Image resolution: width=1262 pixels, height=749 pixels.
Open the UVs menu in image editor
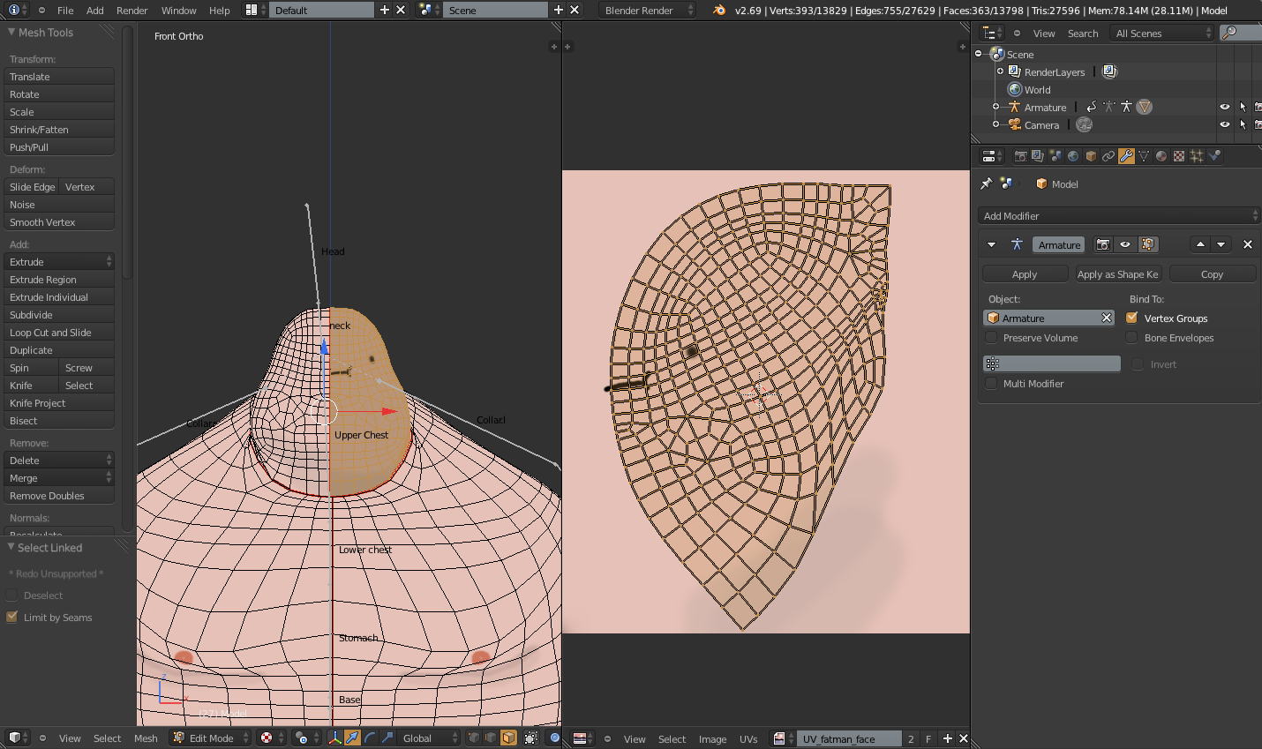tap(748, 738)
